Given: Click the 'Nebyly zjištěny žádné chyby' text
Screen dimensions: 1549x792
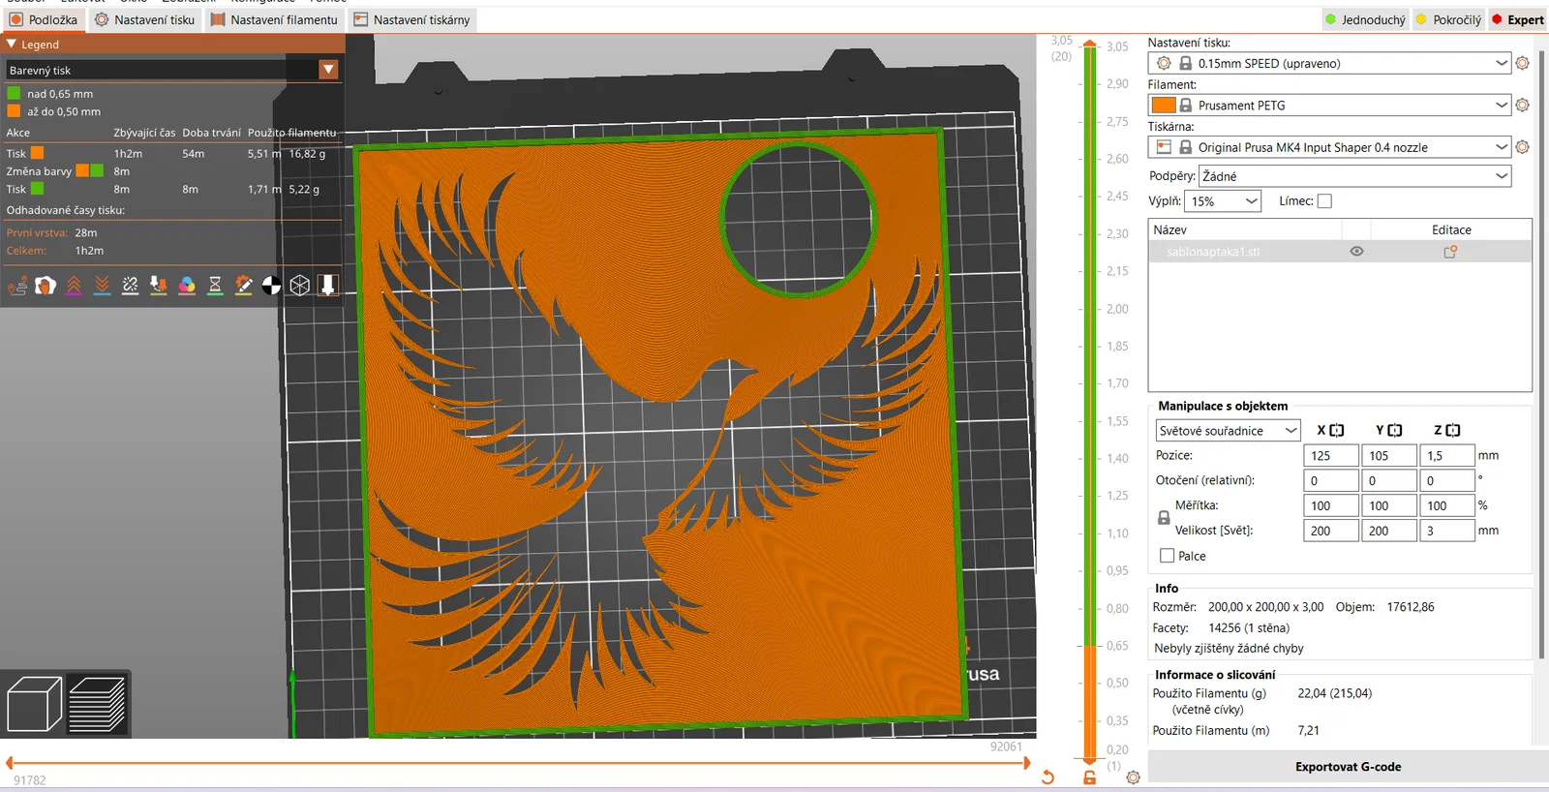Looking at the screenshot, I should (x=1229, y=648).
